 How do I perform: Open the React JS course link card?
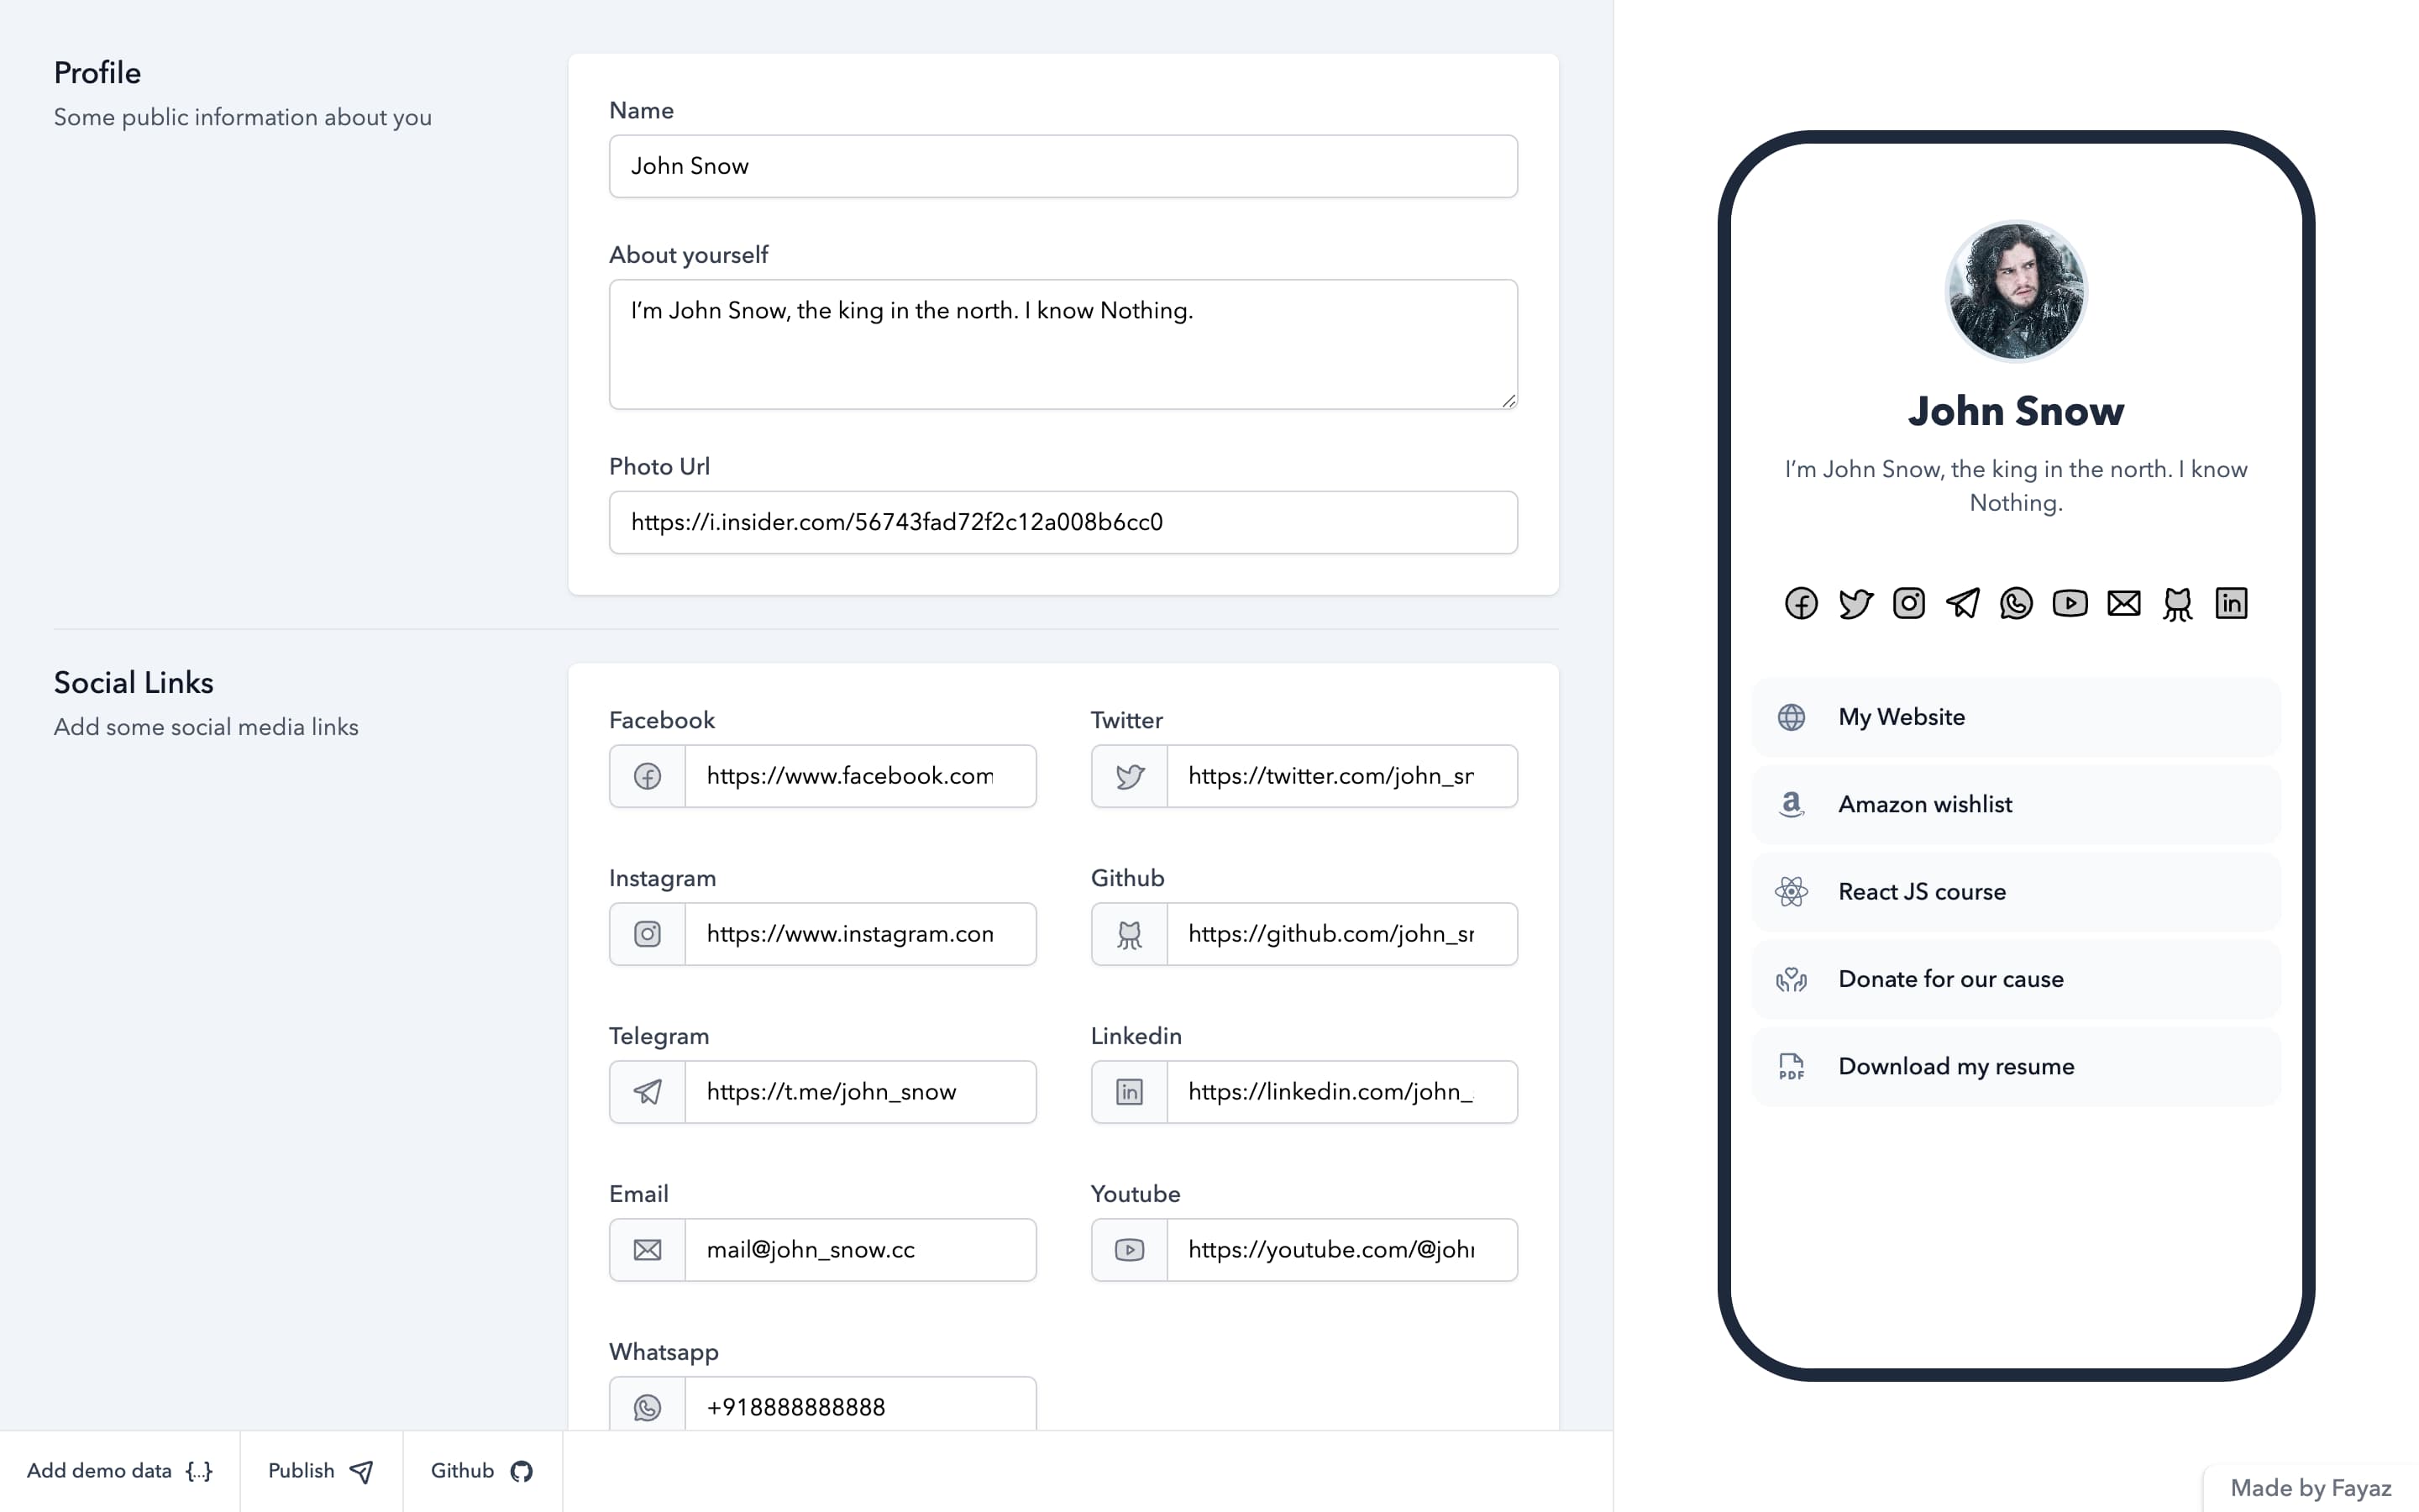tap(2016, 891)
